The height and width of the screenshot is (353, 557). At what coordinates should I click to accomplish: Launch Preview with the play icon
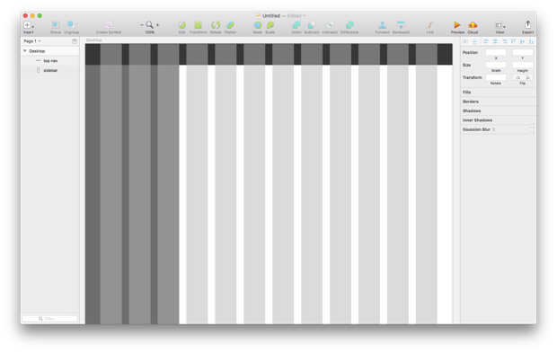coord(457,25)
